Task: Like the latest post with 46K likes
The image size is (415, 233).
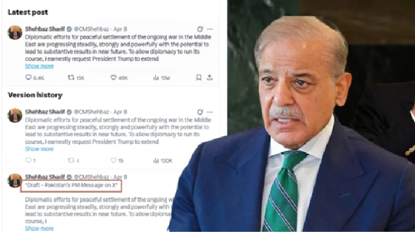Action: [113, 77]
